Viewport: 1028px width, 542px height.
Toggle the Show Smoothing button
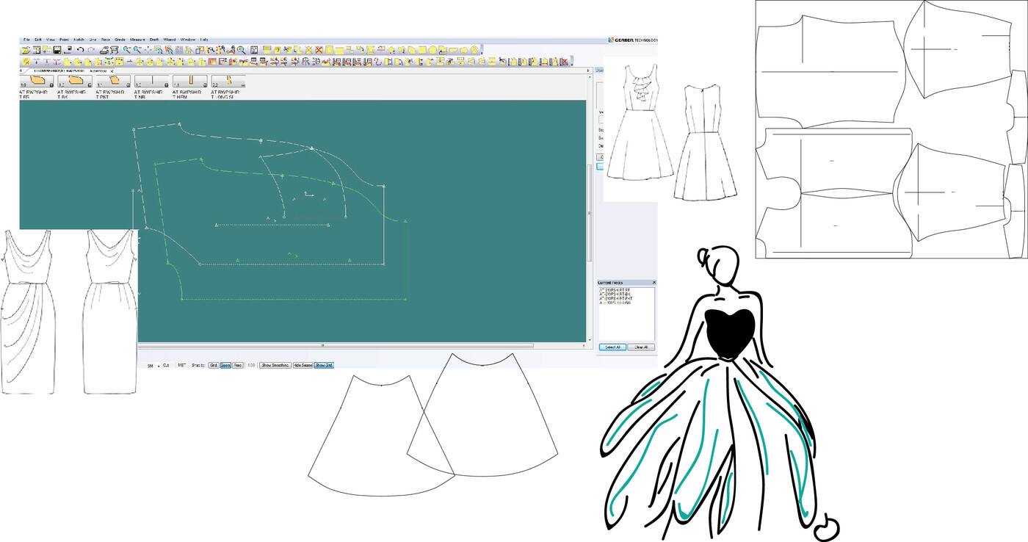(275, 365)
